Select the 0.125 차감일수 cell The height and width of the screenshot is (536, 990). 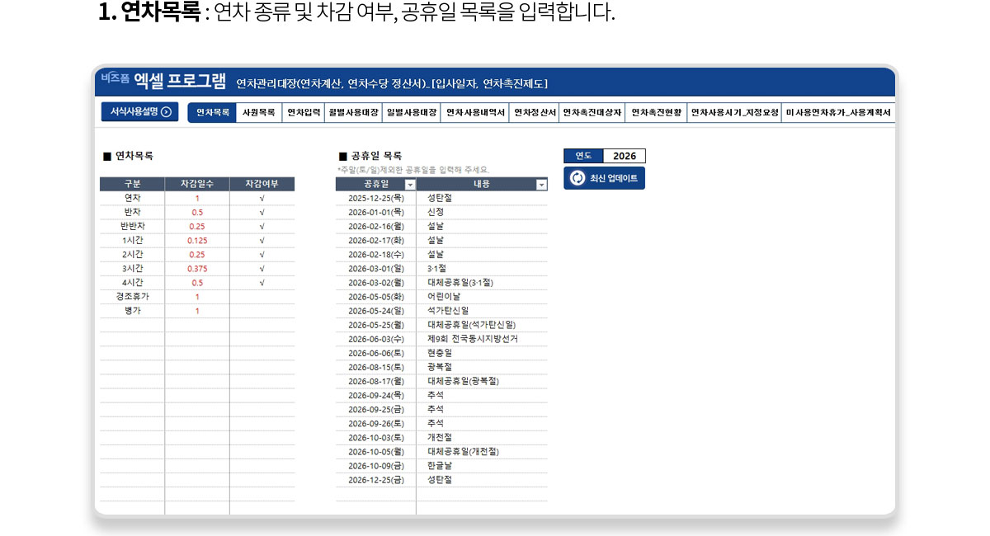(x=197, y=241)
